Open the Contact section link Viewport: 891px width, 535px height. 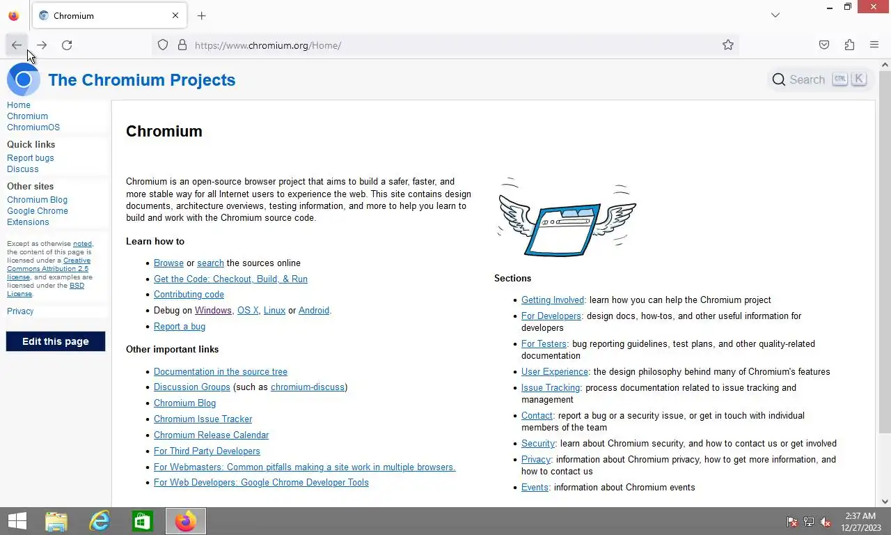tap(537, 416)
